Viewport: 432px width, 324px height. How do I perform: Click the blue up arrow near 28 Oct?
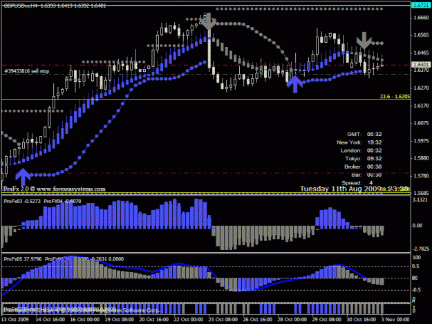pyautogui.click(x=295, y=84)
